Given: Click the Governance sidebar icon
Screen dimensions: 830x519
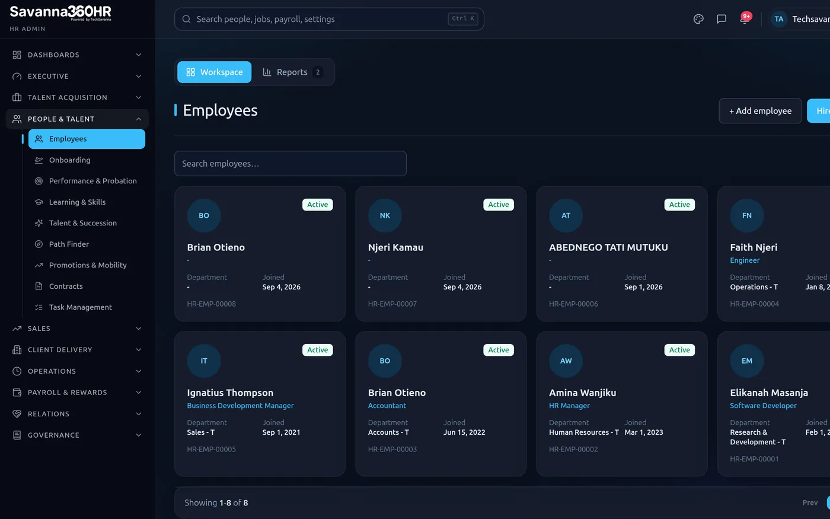Looking at the screenshot, I should pos(17,435).
